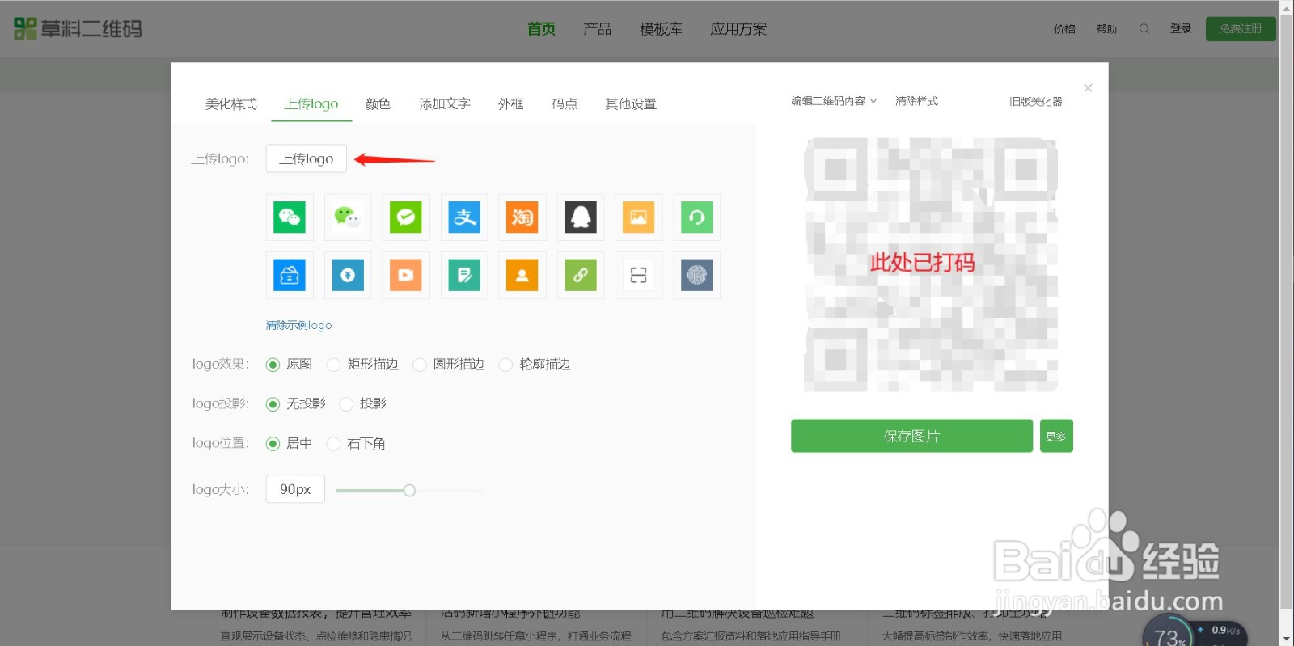Viewport: 1294px width, 646px height.
Task: Open 应用方案 in top navigation
Action: [738, 29]
